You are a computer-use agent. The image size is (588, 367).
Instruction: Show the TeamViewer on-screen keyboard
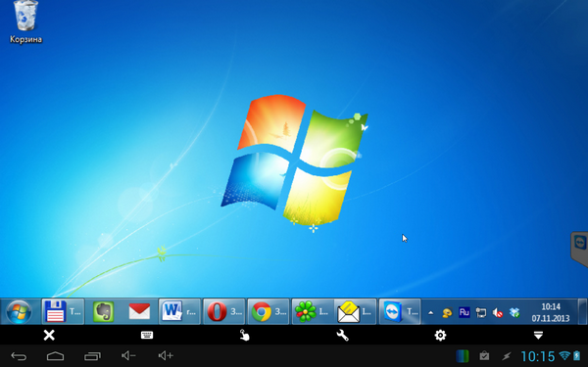point(147,335)
